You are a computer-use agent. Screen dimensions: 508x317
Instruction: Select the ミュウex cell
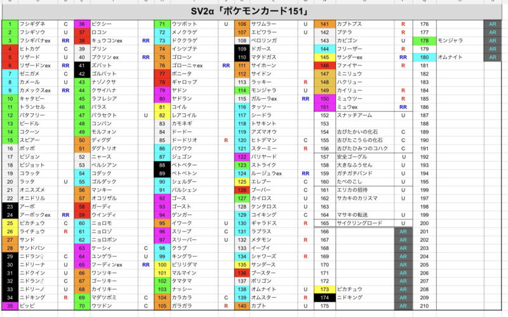click(x=364, y=107)
